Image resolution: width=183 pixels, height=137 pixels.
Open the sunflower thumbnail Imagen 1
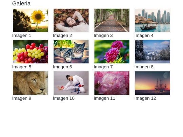pos(30,20)
